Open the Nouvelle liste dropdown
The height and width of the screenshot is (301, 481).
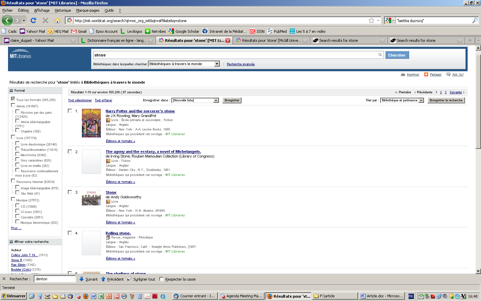pos(195,100)
